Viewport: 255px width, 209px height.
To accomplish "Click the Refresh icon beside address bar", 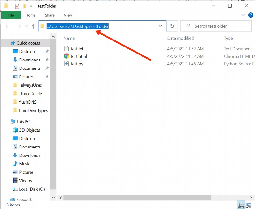I will pyautogui.click(x=172, y=26).
